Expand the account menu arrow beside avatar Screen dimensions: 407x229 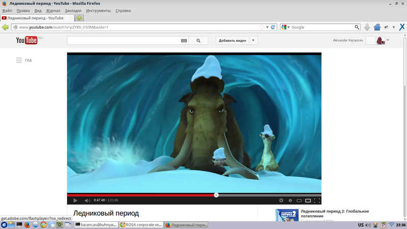[x=388, y=40]
